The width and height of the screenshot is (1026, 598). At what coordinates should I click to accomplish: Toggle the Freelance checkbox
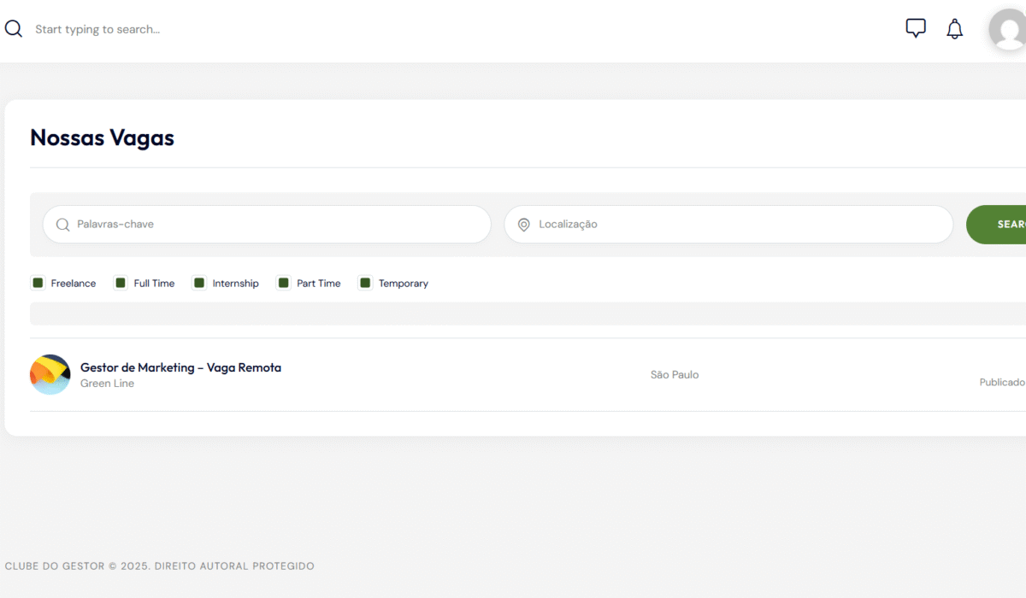38,283
